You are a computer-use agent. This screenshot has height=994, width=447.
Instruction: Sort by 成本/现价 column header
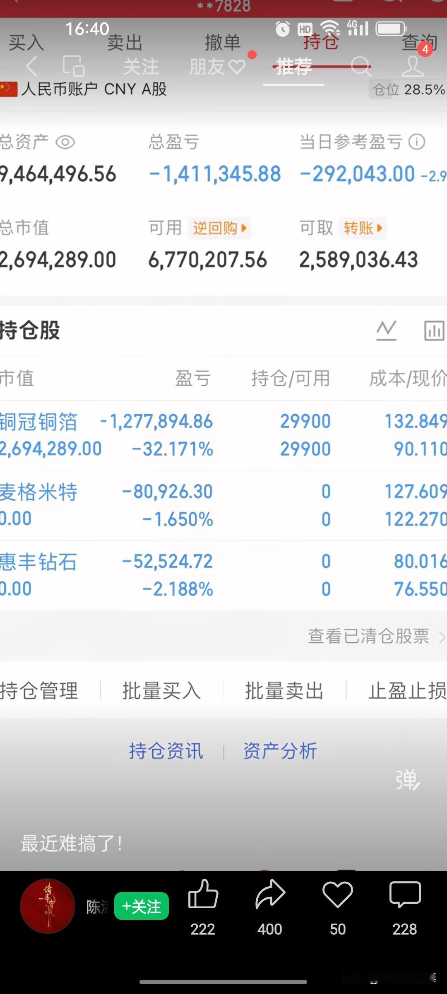[408, 379]
